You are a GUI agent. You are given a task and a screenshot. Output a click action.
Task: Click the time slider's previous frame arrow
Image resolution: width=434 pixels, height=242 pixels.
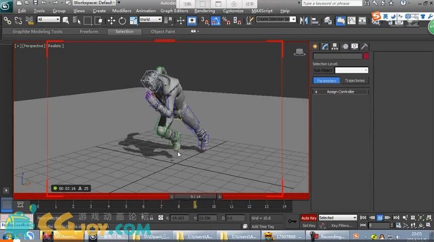pos(172,197)
